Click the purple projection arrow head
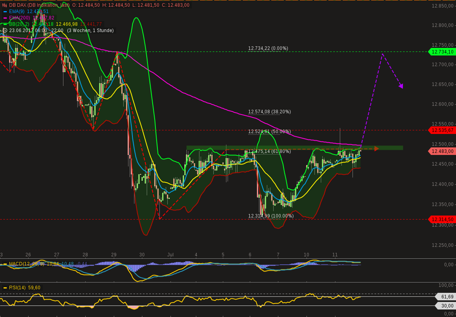 point(401,86)
